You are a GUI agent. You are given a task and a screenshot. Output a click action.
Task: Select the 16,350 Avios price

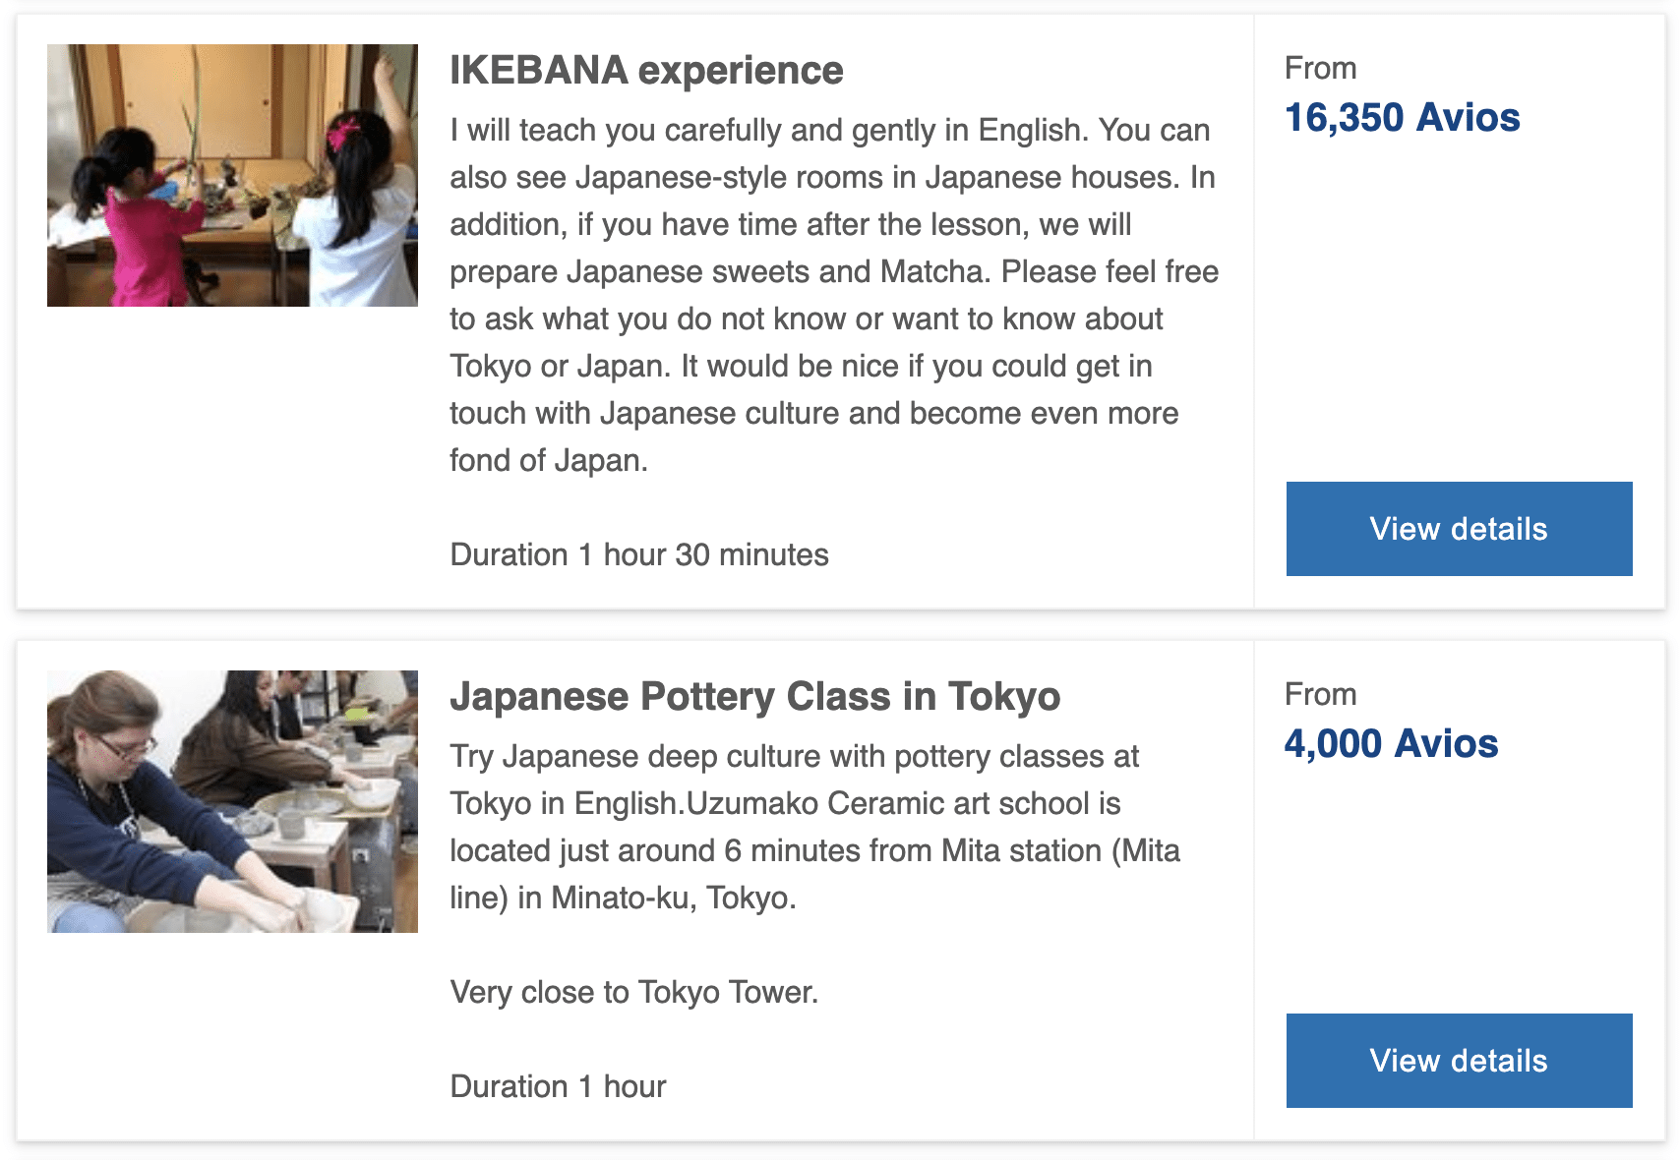click(x=1402, y=118)
